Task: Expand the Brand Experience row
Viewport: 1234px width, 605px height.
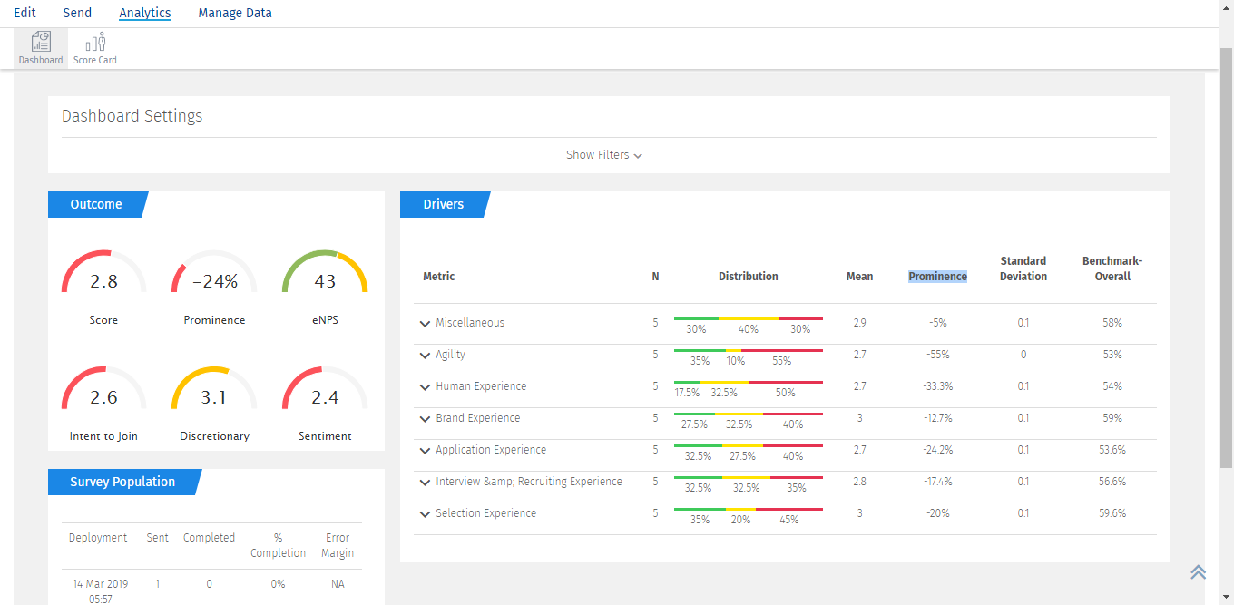Action: pyautogui.click(x=425, y=418)
